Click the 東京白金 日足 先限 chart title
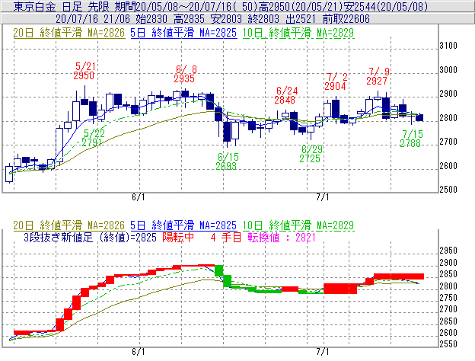This screenshot has width=475, height=361. pos(62,7)
